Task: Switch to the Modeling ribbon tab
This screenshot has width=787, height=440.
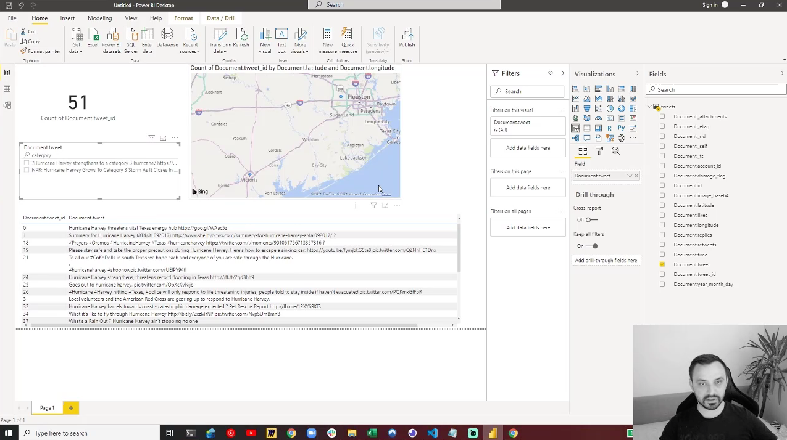Action: click(x=99, y=18)
